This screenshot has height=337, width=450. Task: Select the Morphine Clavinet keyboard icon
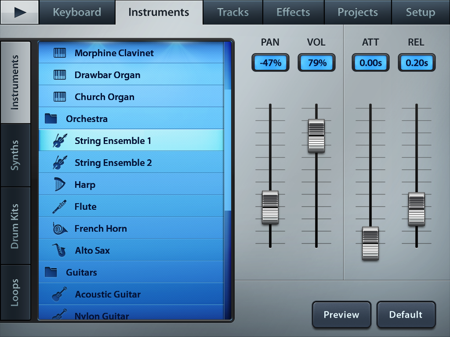[60, 53]
